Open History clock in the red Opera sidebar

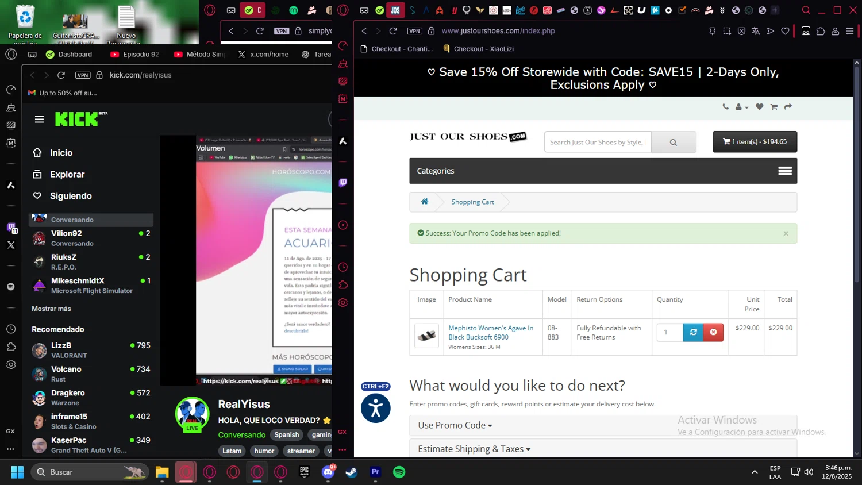[343, 267]
